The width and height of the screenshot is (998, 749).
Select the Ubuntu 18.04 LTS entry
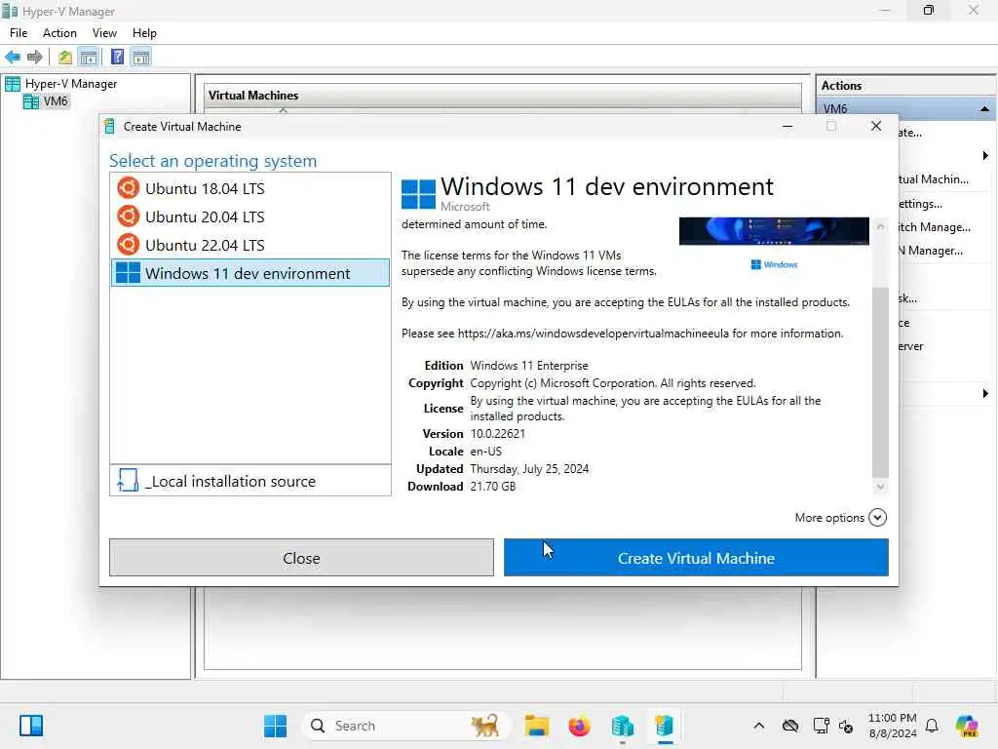(x=250, y=188)
